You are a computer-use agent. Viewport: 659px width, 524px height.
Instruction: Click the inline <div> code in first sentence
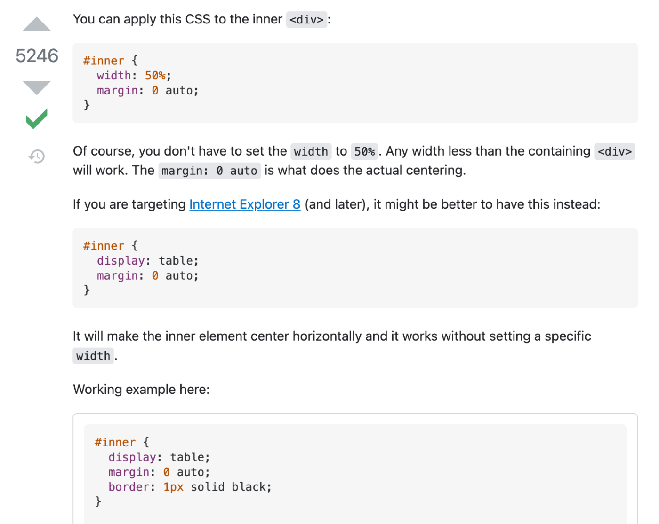point(306,20)
